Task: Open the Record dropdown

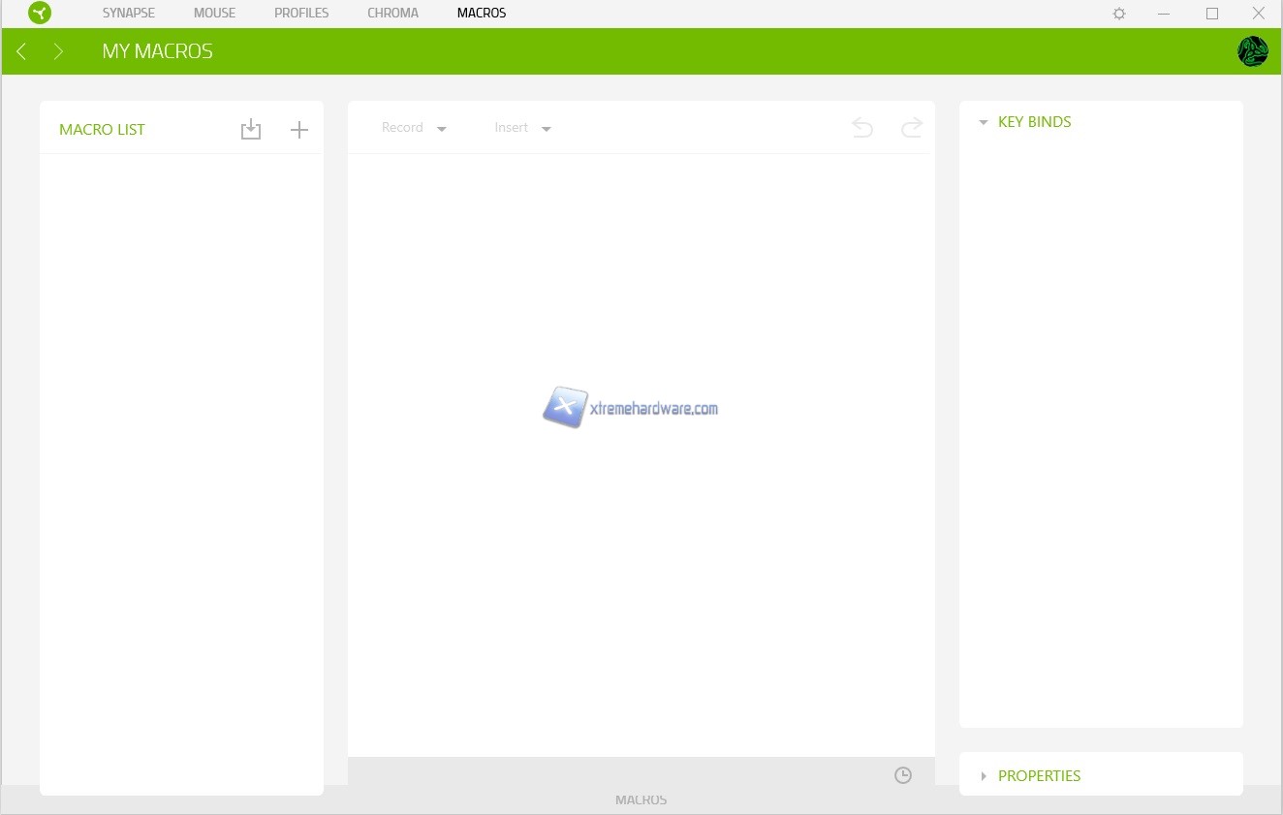Action: click(x=414, y=128)
